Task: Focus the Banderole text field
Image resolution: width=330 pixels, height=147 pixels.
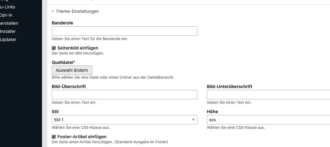Action: pyautogui.click(x=124, y=31)
